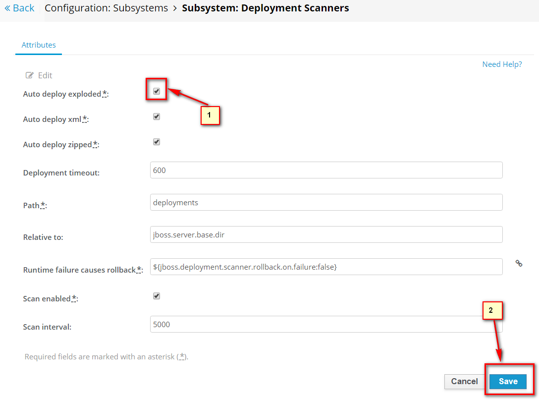Focus the Path text field
The height and width of the screenshot is (401, 539).
pos(326,202)
